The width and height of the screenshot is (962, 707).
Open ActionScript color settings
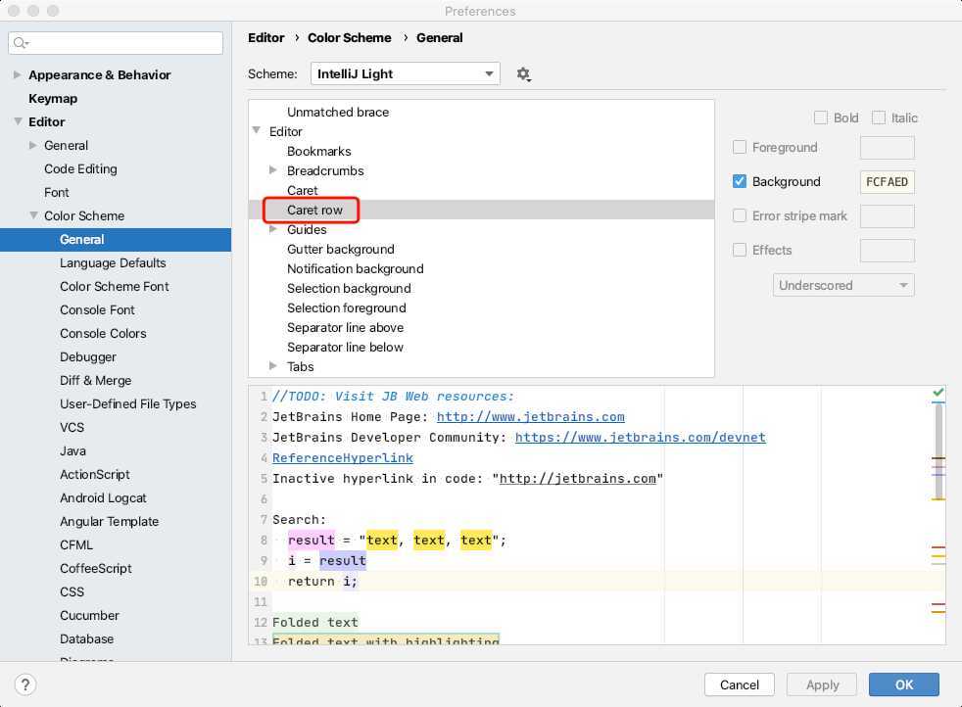pyautogui.click(x=94, y=475)
